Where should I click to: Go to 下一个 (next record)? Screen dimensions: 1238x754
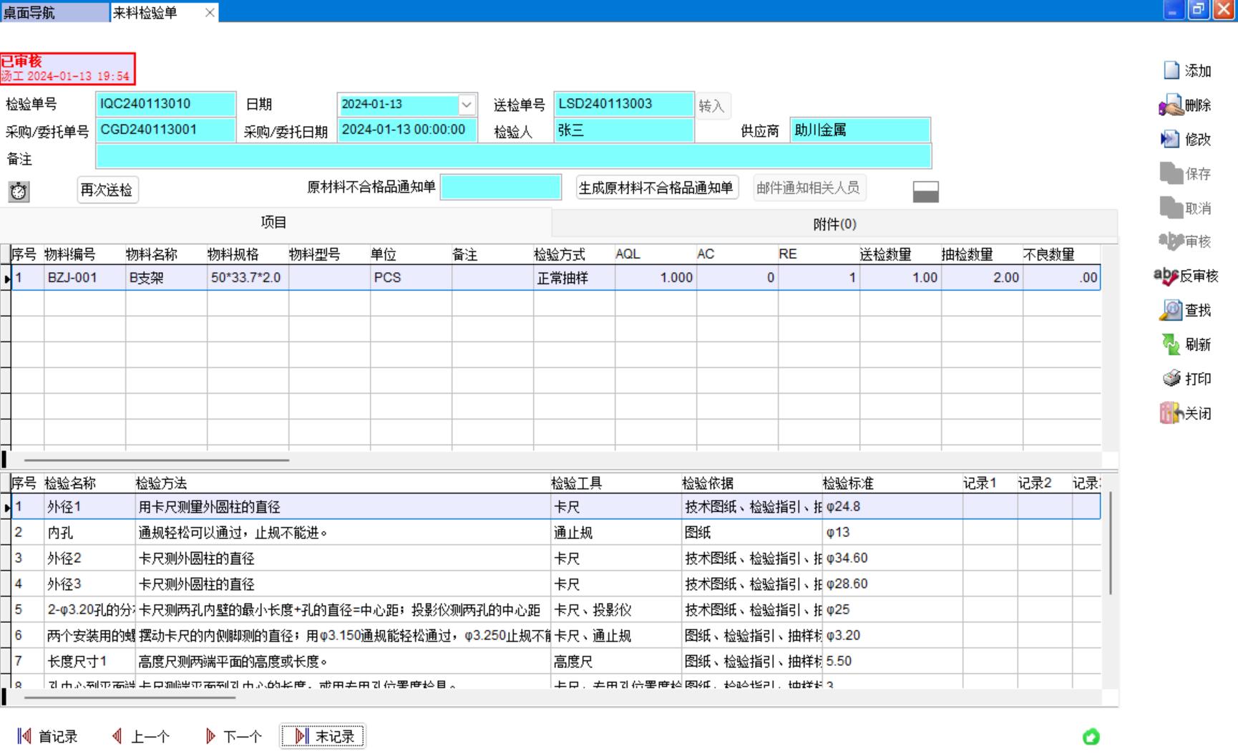(x=233, y=736)
